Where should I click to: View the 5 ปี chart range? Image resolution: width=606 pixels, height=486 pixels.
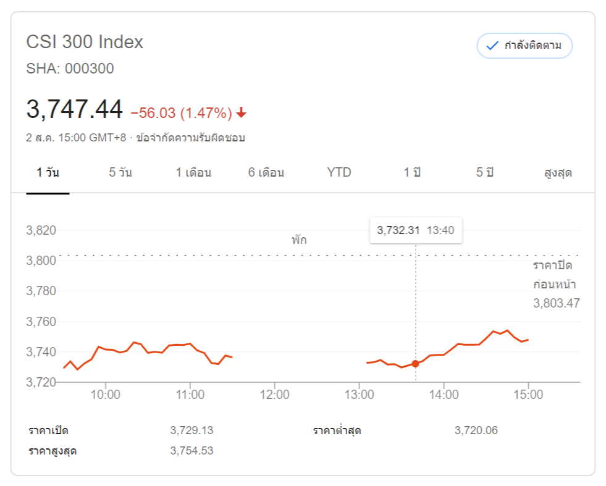[485, 173]
